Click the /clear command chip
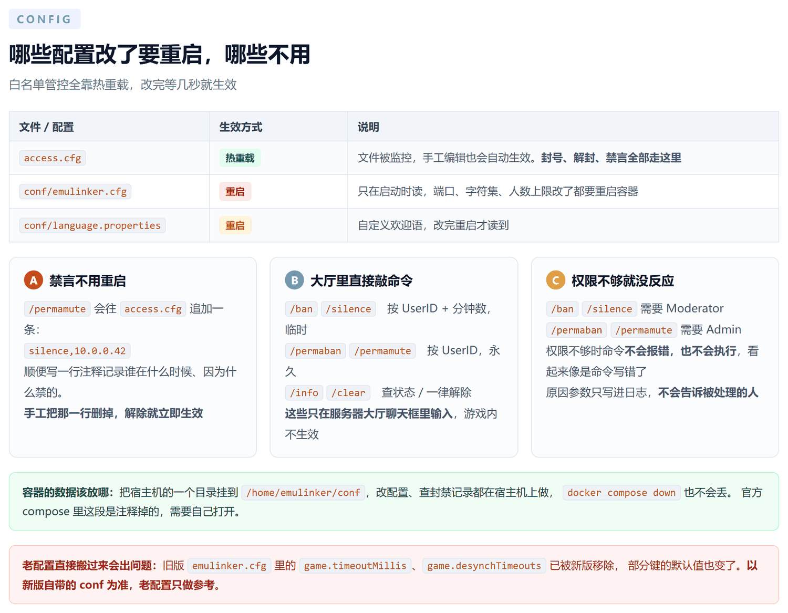 pyautogui.click(x=348, y=393)
